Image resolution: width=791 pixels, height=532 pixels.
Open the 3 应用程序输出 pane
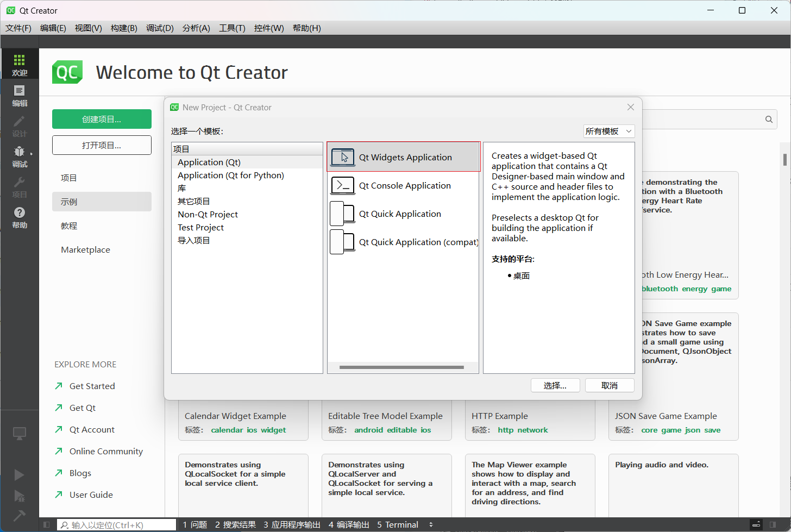pyautogui.click(x=292, y=525)
